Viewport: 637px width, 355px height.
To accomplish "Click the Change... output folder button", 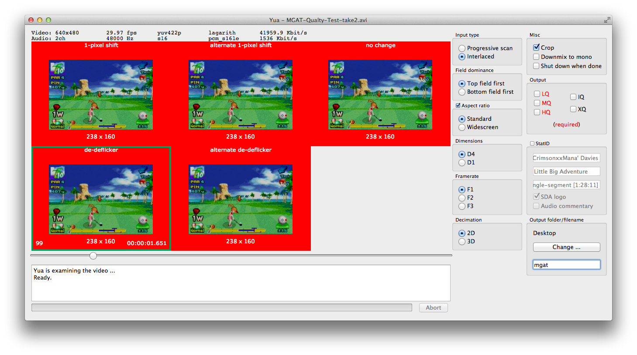I will (x=566, y=247).
